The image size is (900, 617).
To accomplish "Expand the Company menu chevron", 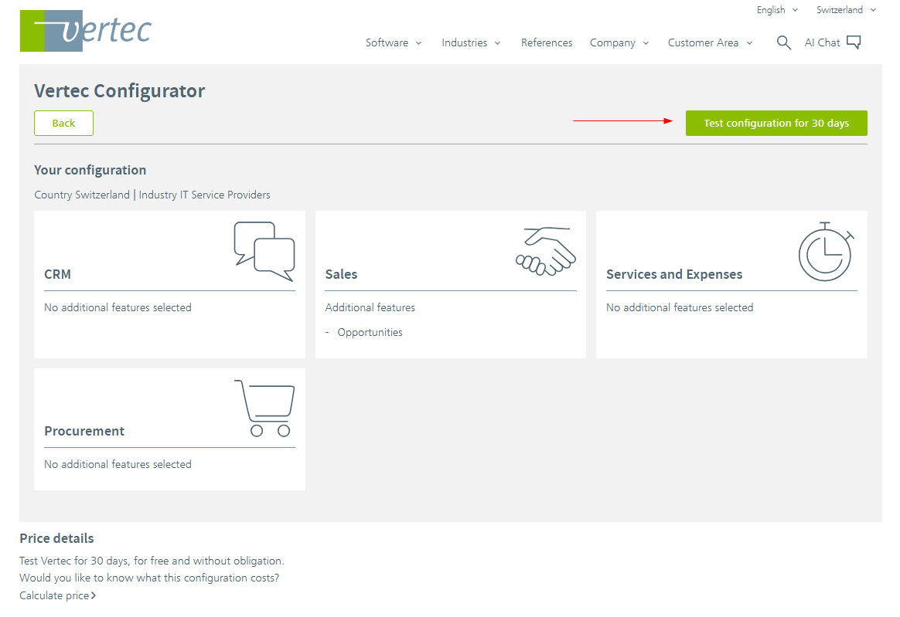I will coord(646,43).
